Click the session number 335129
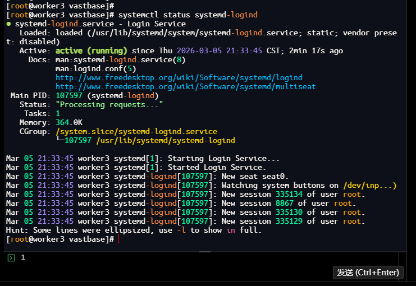Viewport: 416px width, 286px height. pos(289,222)
